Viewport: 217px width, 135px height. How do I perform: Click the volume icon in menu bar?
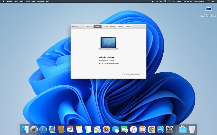pyautogui.click(x=153, y=1)
